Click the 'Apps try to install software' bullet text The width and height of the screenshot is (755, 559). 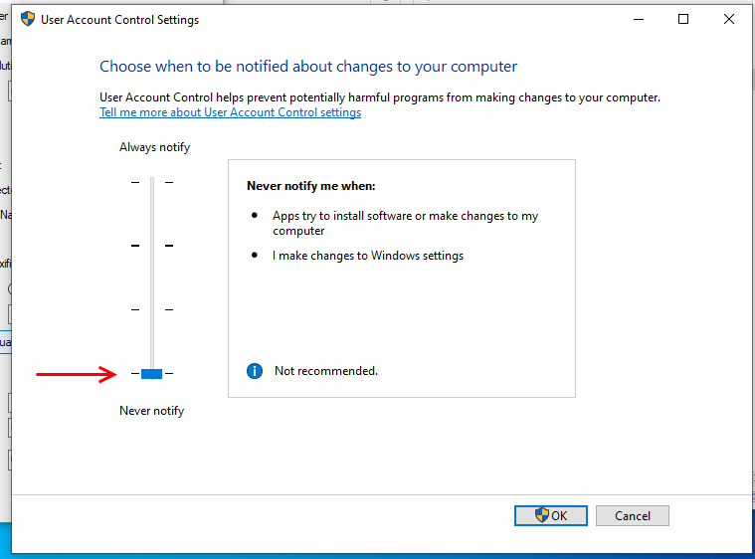click(406, 223)
